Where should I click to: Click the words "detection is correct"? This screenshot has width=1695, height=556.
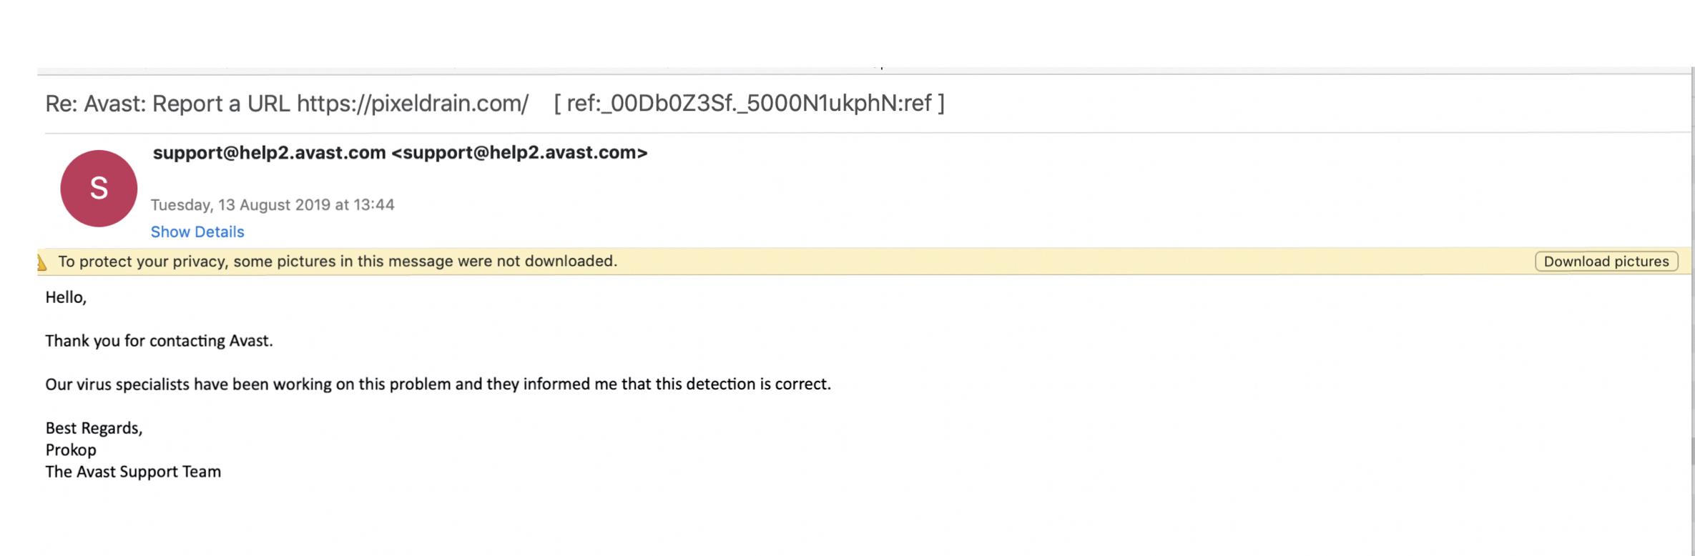(758, 384)
